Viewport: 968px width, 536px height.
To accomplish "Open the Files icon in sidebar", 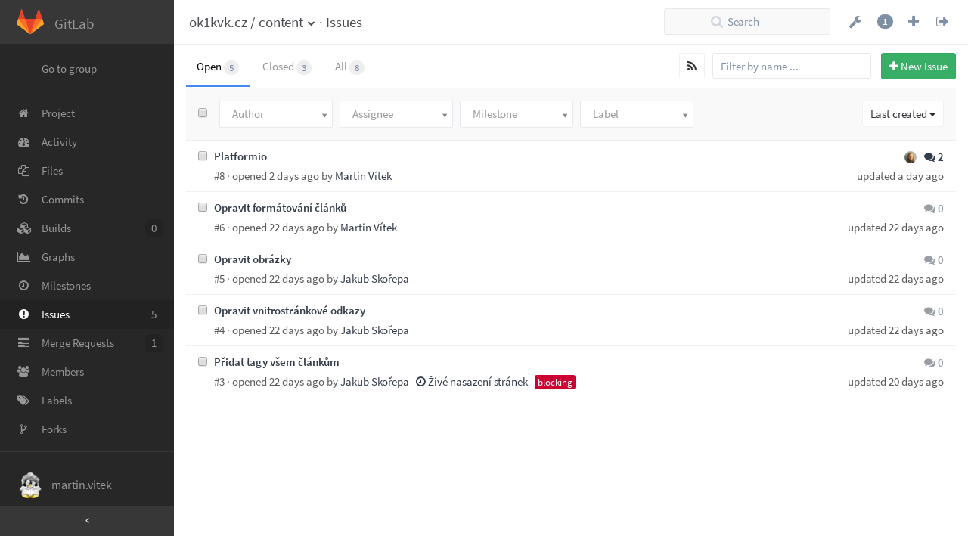I will tap(23, 171).
